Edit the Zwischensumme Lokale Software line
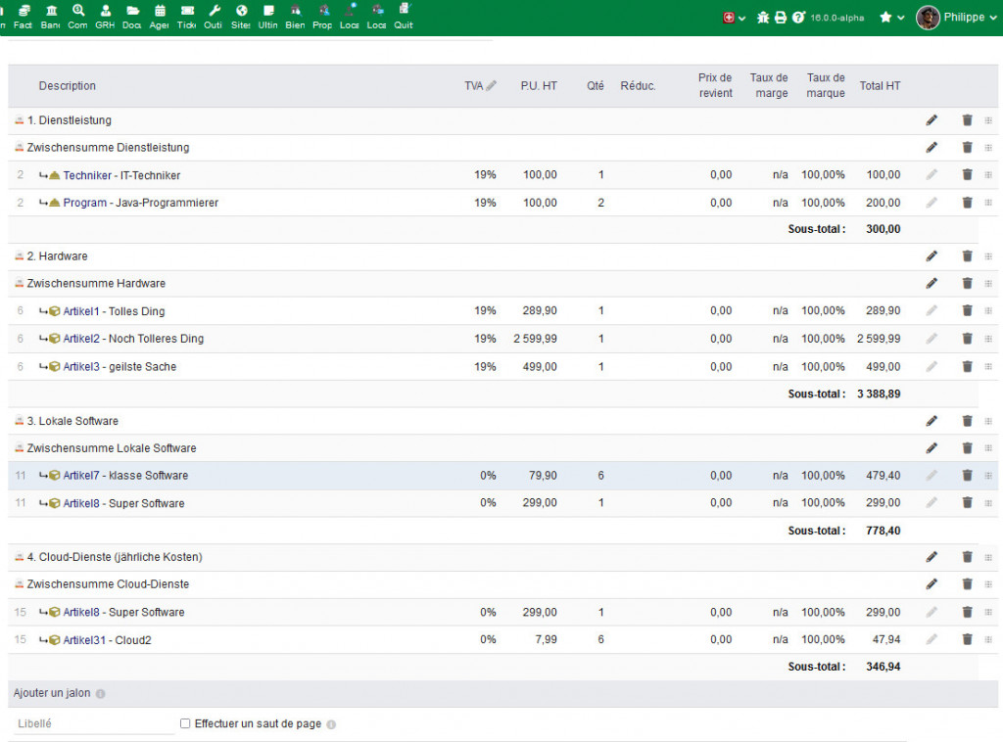This screenshot has width=1003, height=742. (x=931, y=448)
